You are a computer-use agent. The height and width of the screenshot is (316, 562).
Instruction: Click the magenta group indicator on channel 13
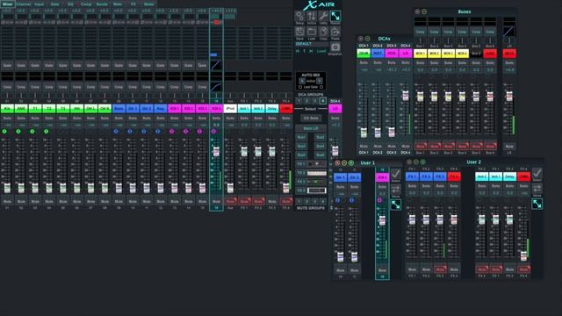click(172, 132)
